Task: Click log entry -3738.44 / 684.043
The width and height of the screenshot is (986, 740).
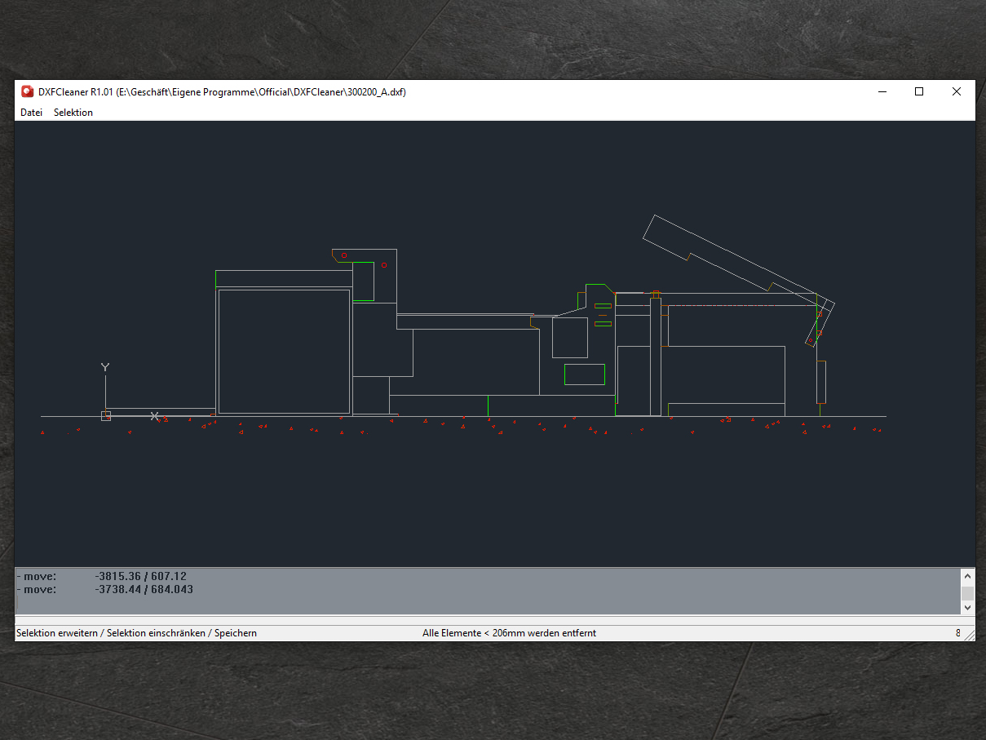Action: (x=144, y=589)
